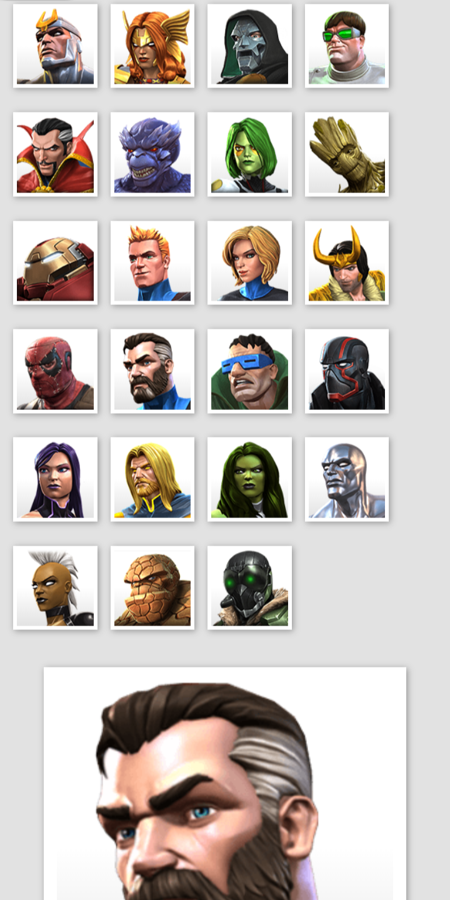The height and width of the screenshot is (900, 450).
Task: Select the Psylocke purple-haired portrait
Action: click(x=55, y=479)
